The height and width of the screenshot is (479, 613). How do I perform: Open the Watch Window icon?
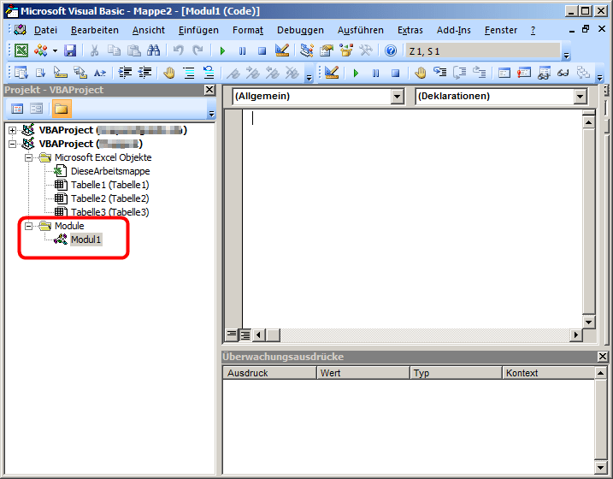(x=544, y=73)
